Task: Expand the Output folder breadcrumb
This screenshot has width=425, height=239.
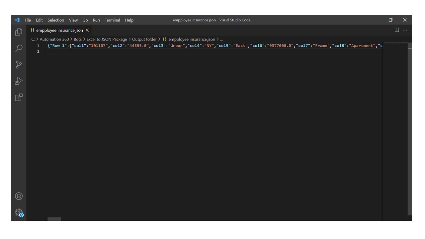Action: coord(144,39)
